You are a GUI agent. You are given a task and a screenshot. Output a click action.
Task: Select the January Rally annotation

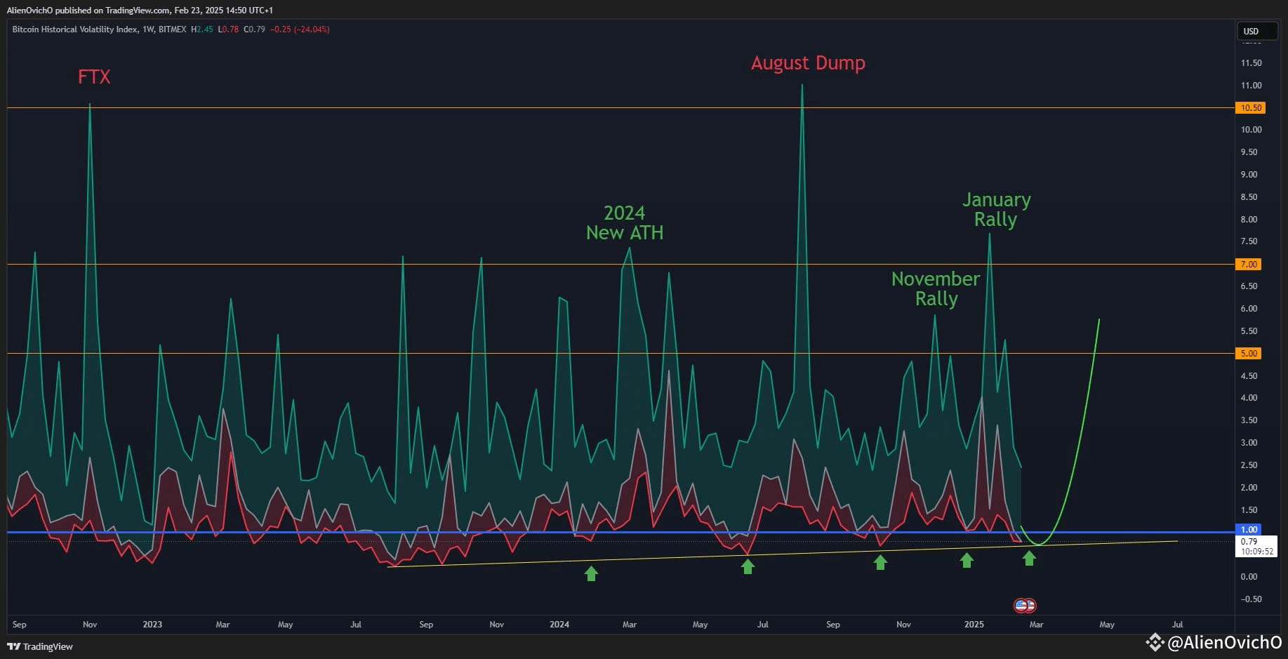pos(996,209)
